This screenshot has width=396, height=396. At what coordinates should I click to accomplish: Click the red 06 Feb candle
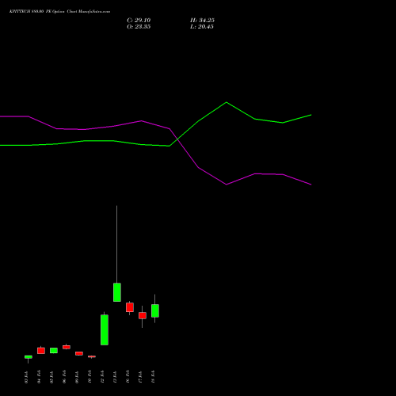pos(67,347)
